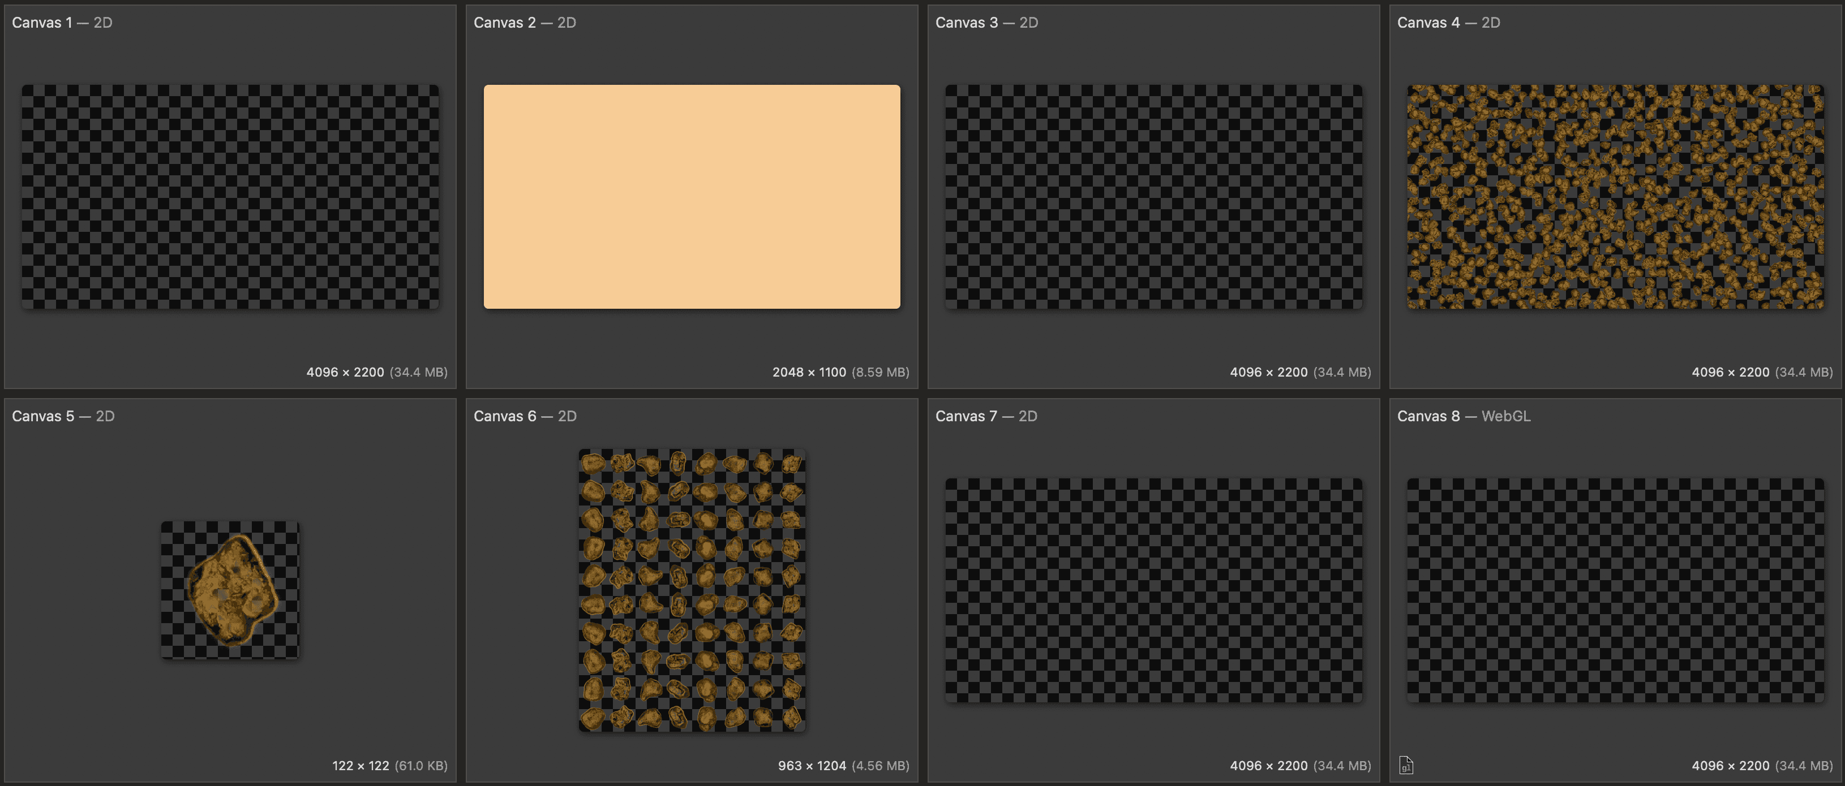Click Canvas 3's "4096 × 2200 (34.4 MB)" size label
The height and width of the screenshot is (786, 1845).
[x=1301, y=372]
